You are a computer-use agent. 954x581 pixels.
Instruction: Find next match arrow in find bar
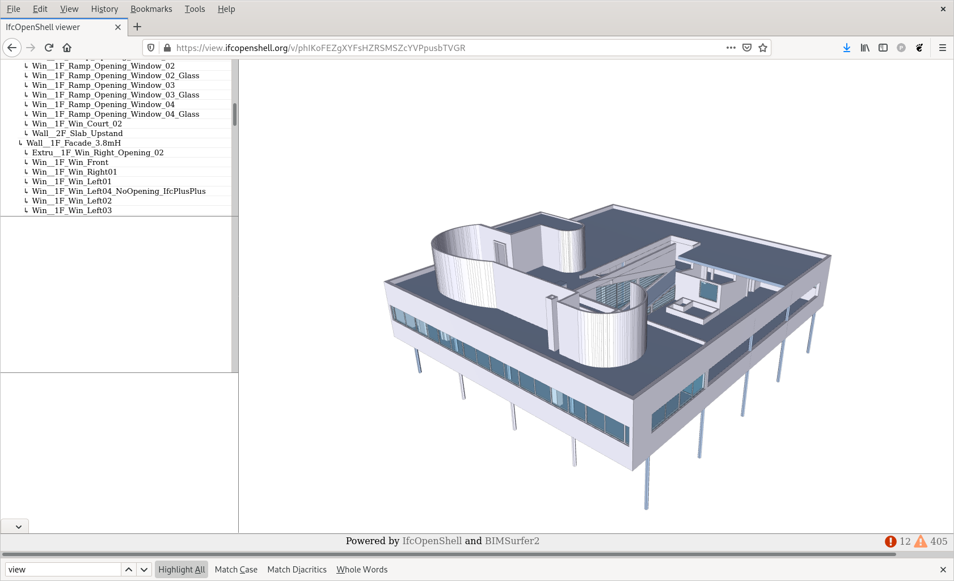(144, 570)
